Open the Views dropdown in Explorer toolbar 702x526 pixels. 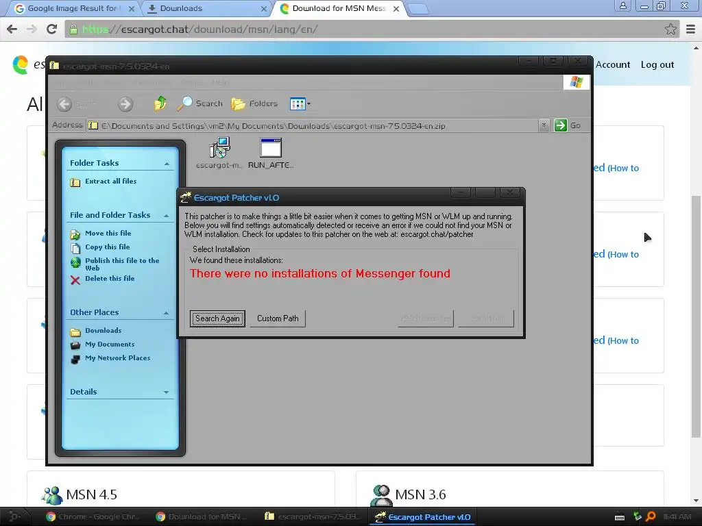coord(300,104)
